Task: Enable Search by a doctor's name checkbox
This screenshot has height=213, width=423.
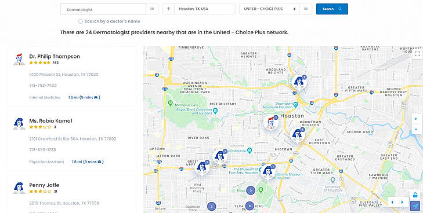Action: (x=81, y=21)
